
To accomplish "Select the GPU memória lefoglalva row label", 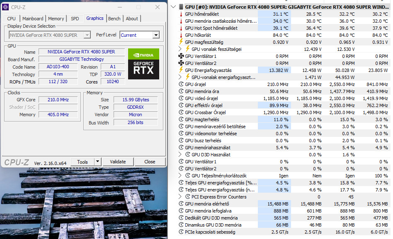I will (208, 211).
